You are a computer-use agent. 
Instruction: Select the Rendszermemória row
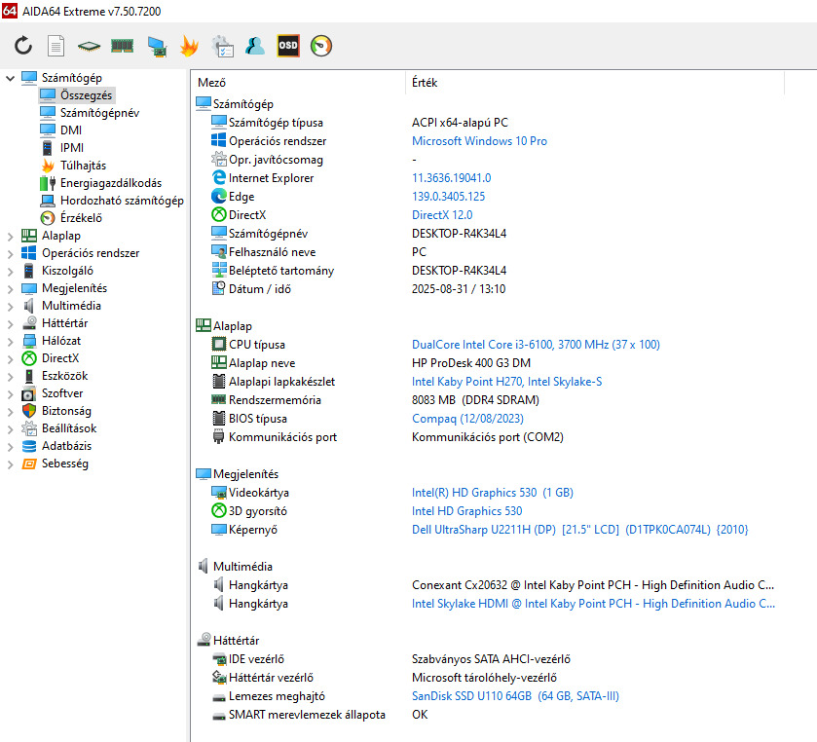pos(490,400)
